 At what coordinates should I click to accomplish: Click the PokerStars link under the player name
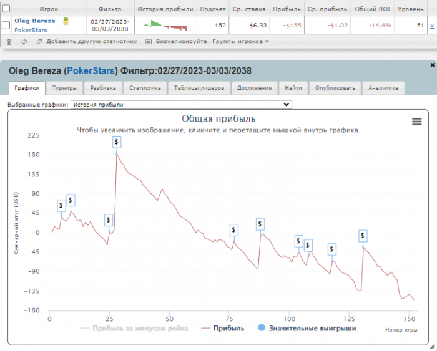coord(31,30)
